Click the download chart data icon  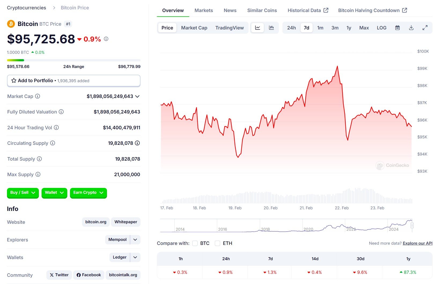pos(411,28)
